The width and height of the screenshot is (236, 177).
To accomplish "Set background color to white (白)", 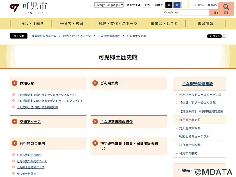I will click(185, 5).
